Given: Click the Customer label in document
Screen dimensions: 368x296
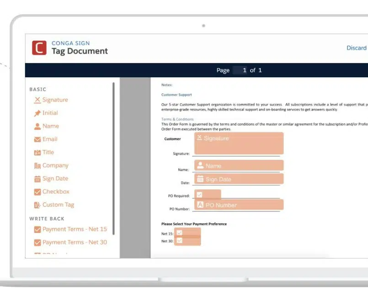Looking at the screenshot, I should point(172,139).
